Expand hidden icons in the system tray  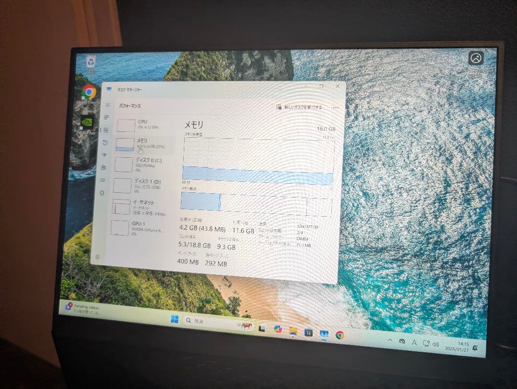390,341
